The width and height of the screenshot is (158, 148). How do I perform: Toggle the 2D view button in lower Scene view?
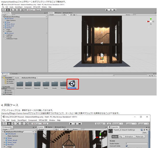[x=56, y=129]
